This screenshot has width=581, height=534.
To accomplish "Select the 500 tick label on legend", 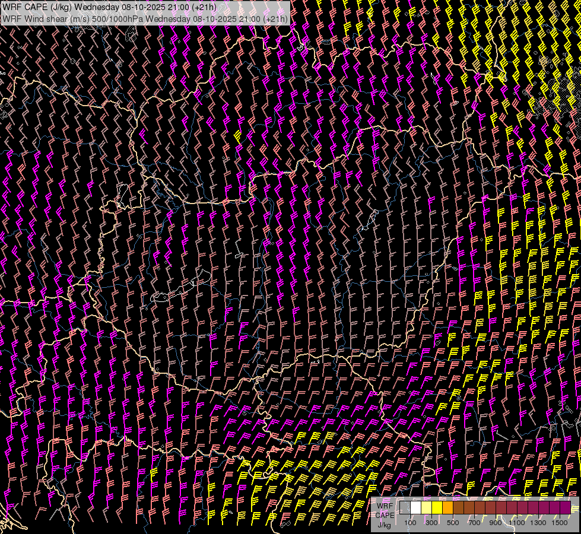I will 453,522.
